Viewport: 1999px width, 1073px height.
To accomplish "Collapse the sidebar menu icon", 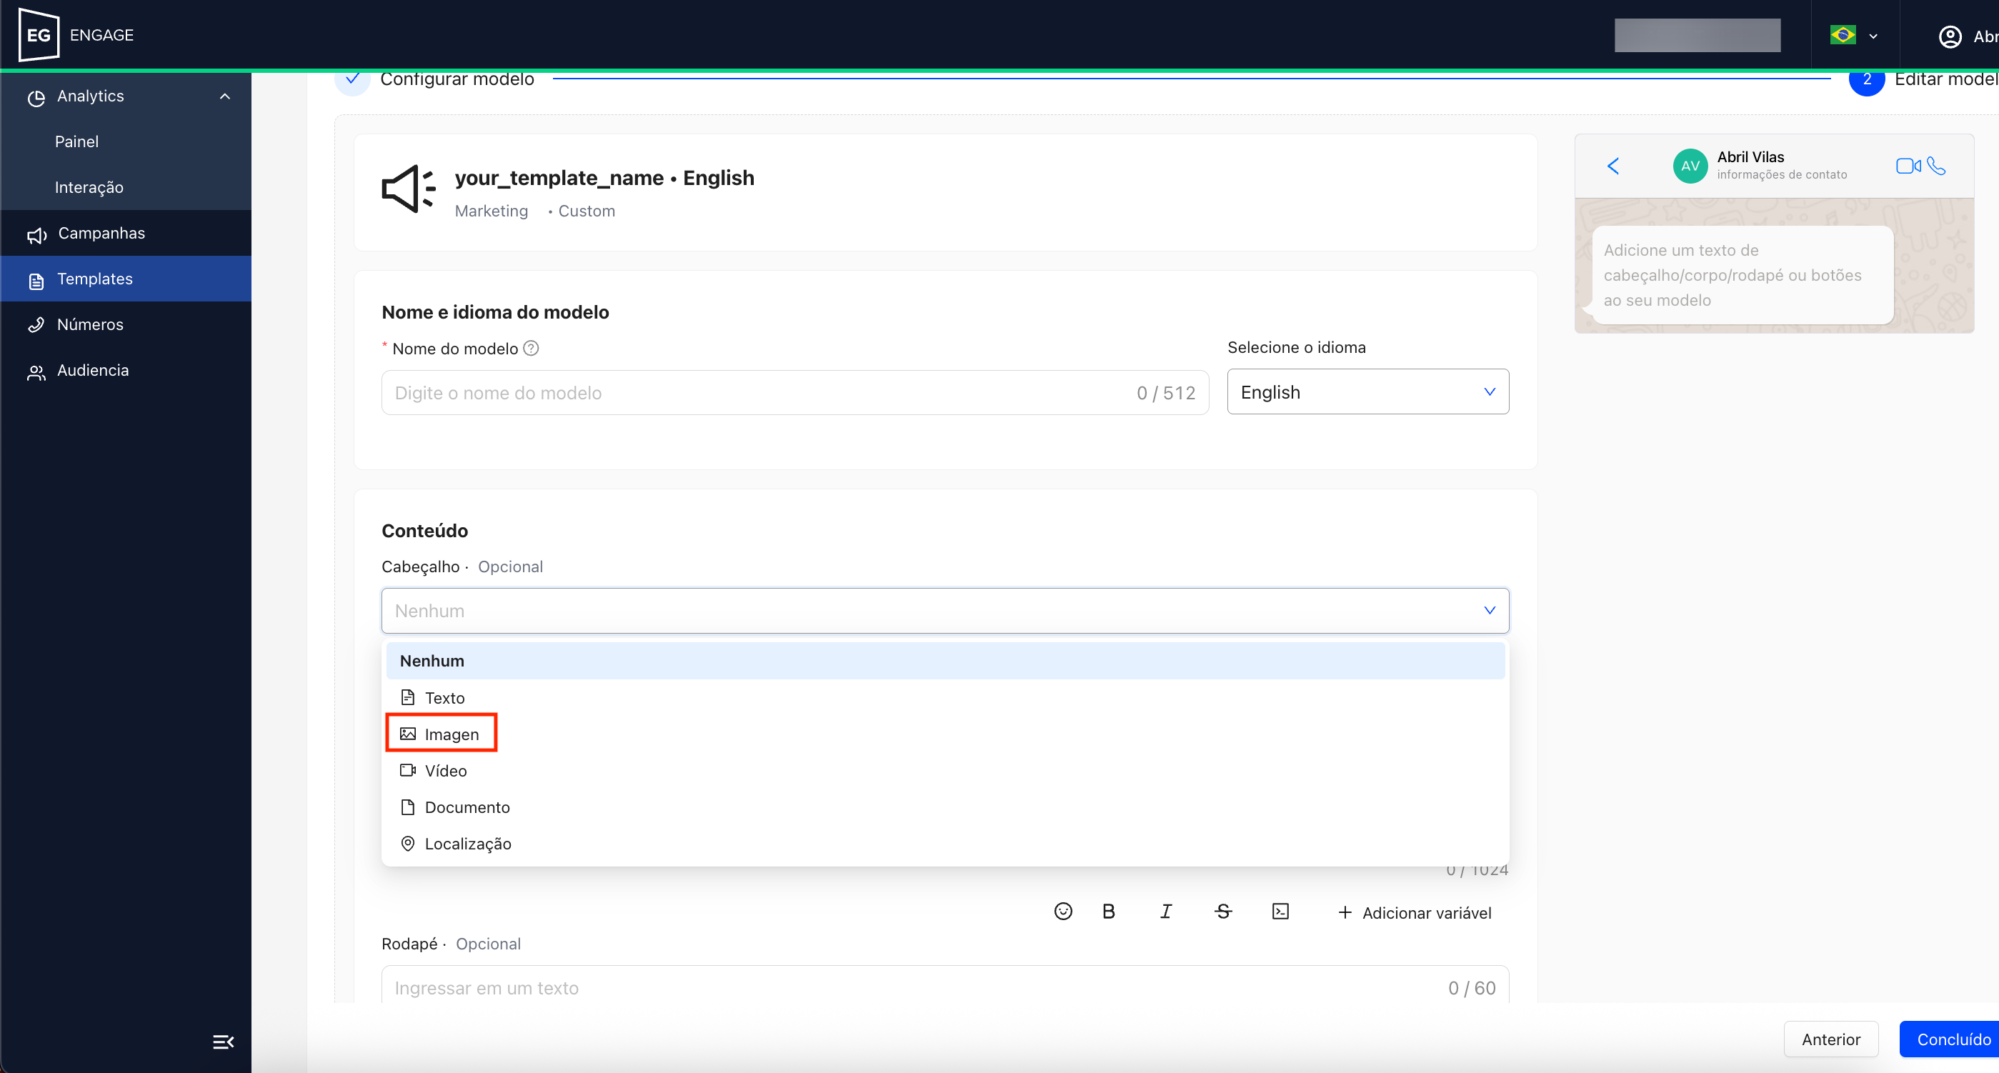I will tap(223, 1041).
